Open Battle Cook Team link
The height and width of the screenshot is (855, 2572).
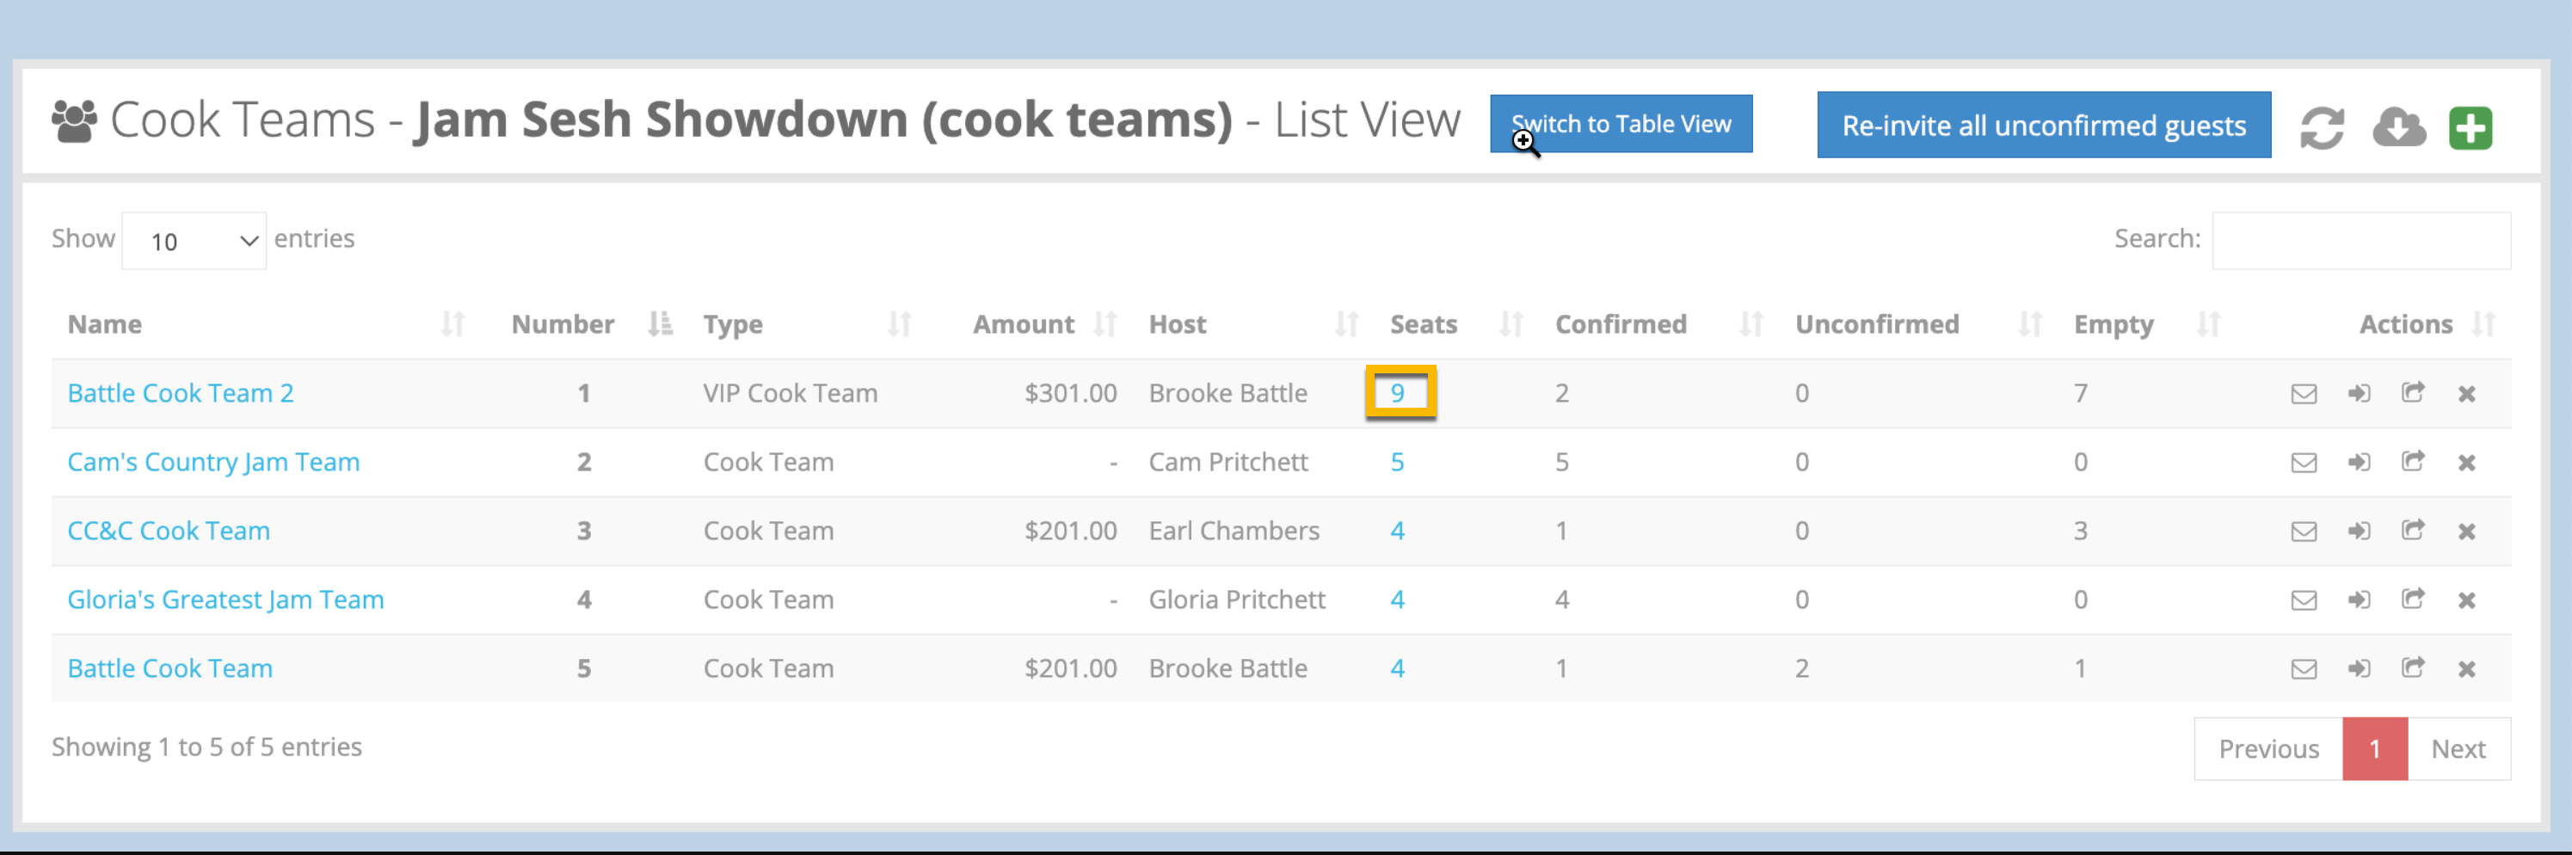click(x=169, y=669)
